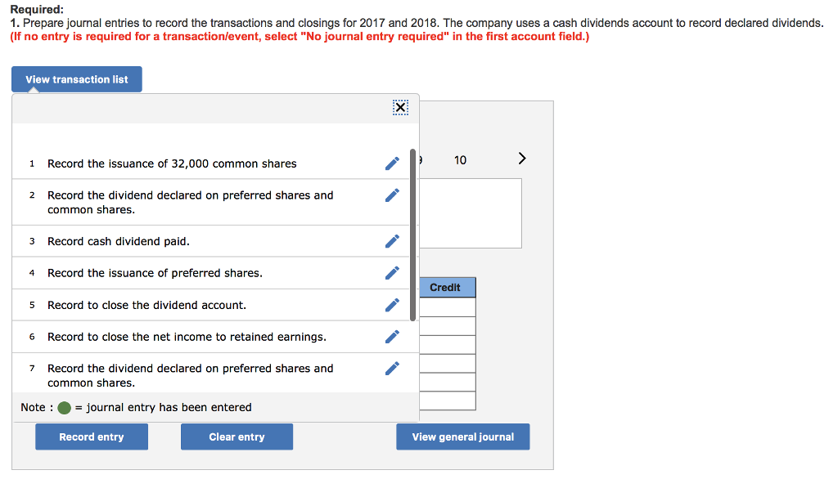The image size is (838, 497).
Task: Edit transaction 2 dividend declared entry
Action: (391, 195)
